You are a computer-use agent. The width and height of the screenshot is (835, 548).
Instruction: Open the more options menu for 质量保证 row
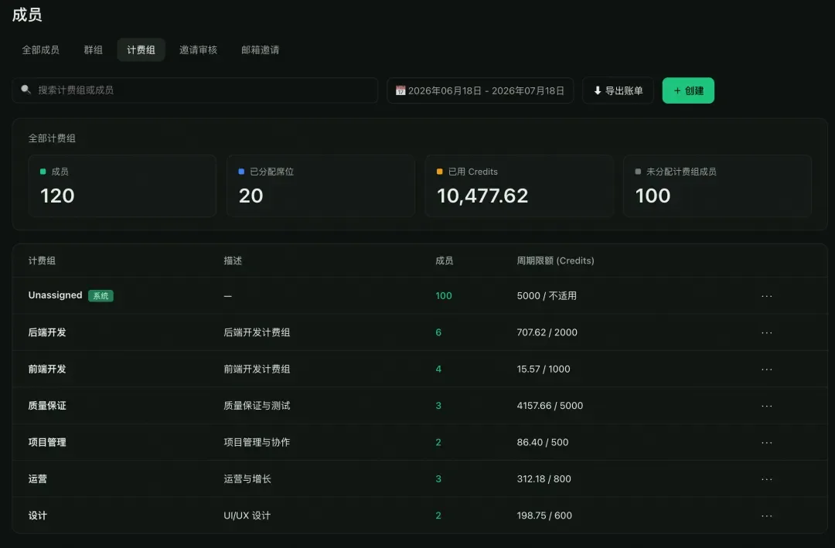(x=766, y=407)
